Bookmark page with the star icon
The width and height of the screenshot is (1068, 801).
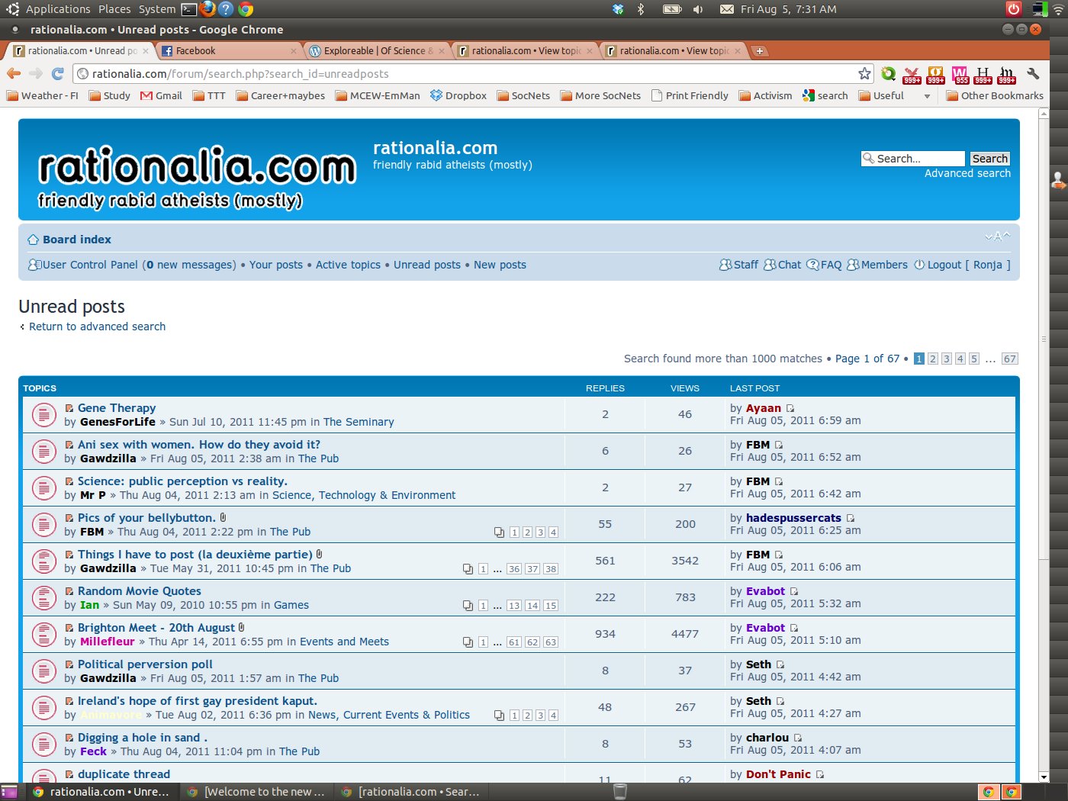tap(864, 73)
